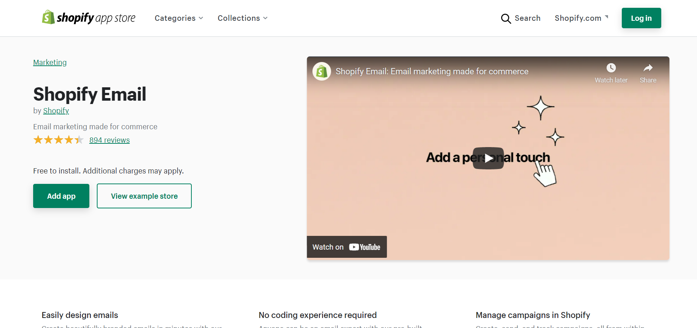The image size is (697, 328).
Task: Open the 894 reviews link
Action: tap(109, 140)
